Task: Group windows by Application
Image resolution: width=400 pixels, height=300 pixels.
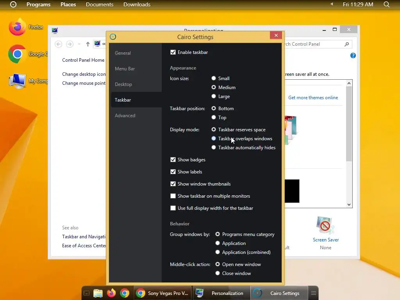Action: click(x=218, y=243)
